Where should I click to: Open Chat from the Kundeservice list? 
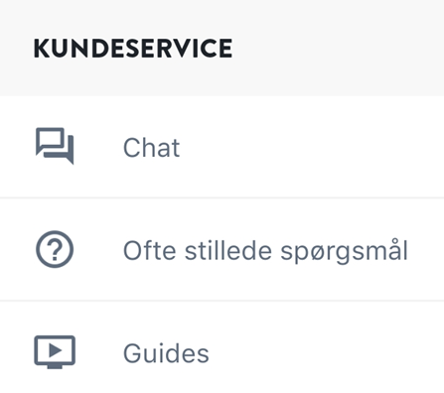[222, 147]
